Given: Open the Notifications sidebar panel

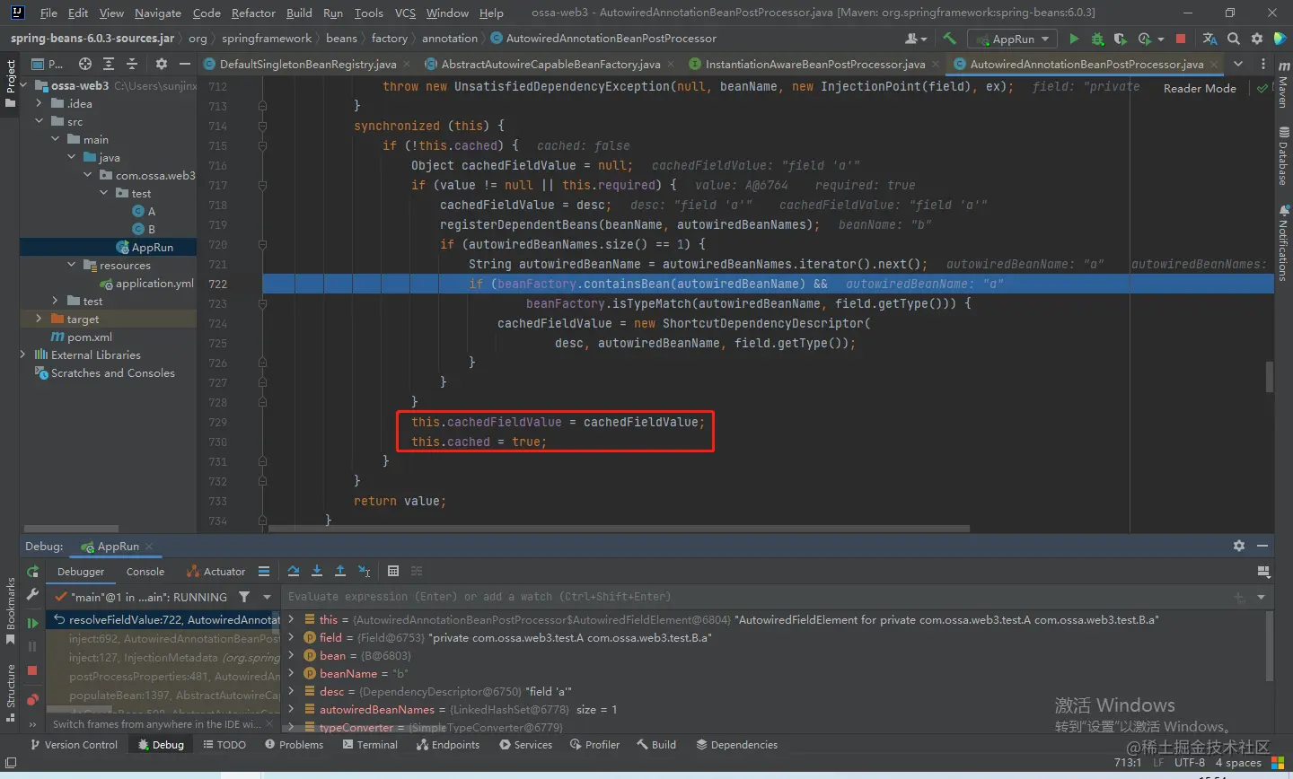Looking at the screenshot, I should pyautogui.click(x=1282, y=244).
